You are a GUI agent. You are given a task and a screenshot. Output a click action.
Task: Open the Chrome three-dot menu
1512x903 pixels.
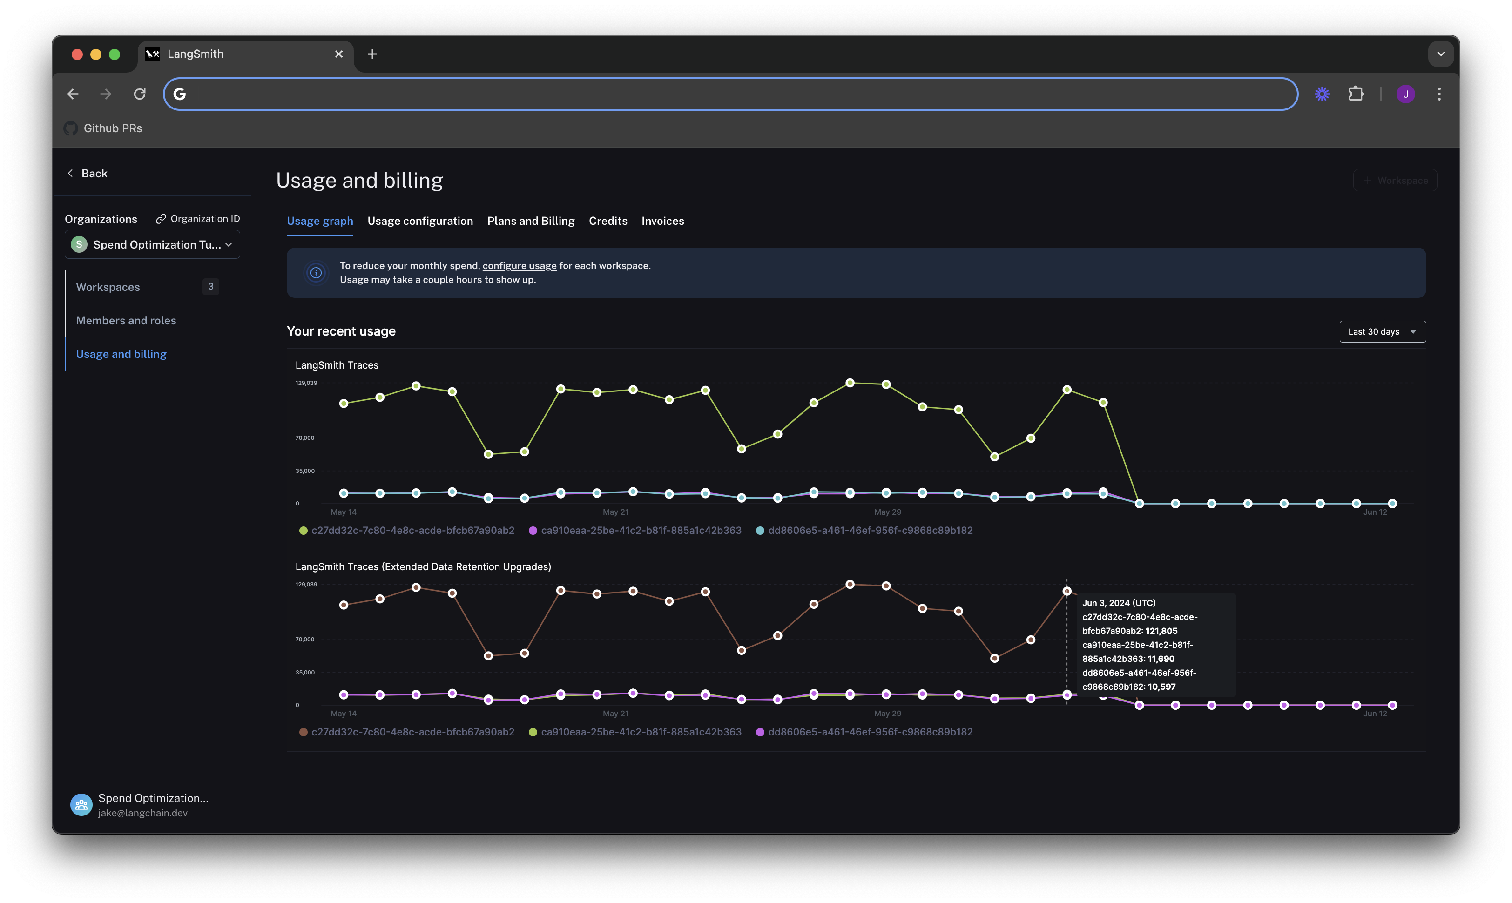coord(1439,94)
